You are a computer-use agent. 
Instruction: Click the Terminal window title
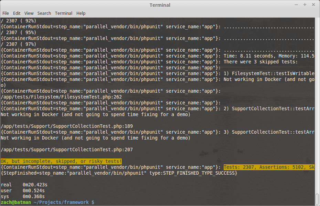pos(160,5)
